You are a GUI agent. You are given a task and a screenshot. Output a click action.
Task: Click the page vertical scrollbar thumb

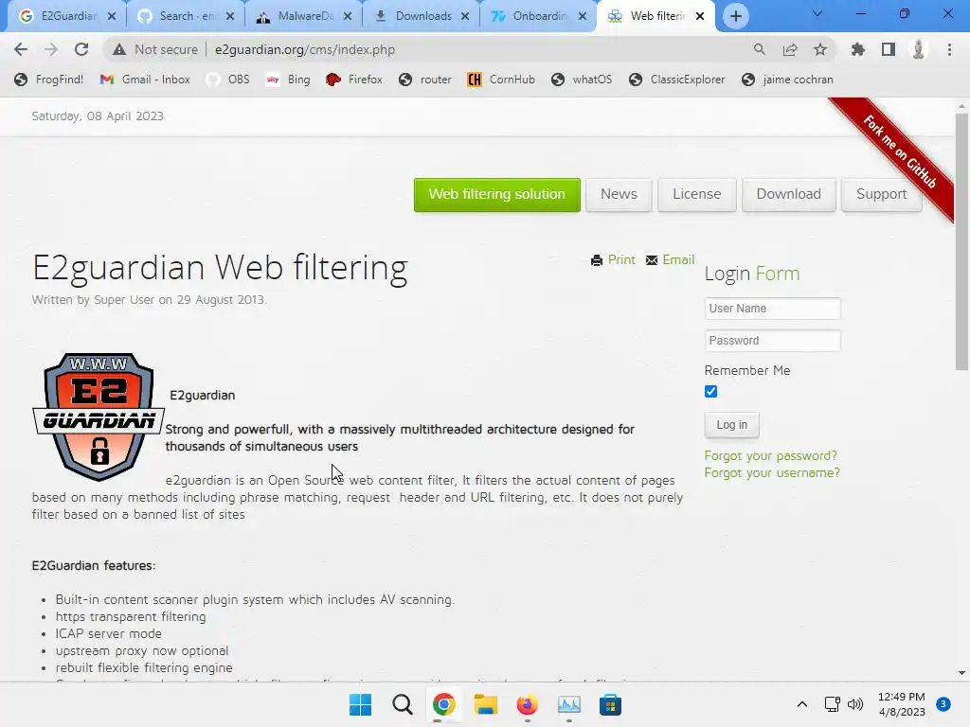click(962, 241)
